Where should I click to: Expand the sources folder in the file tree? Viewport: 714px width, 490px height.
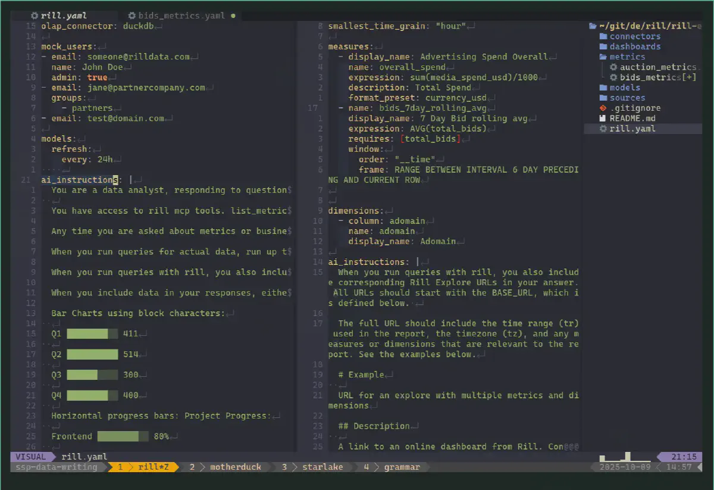pyautogui.click(x=622, y=98)
